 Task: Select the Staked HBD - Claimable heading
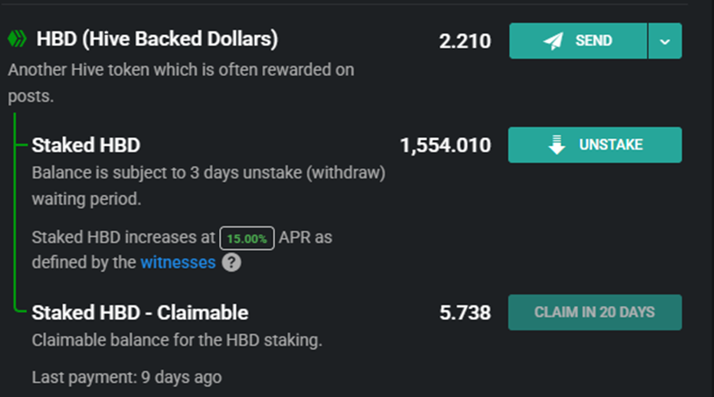[140, 312]
